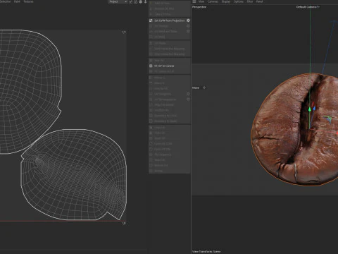The image size is (338, 254).
Task: Click the View Transform: Scene status text
Action: pyautogui.click(x=206, y=251)
